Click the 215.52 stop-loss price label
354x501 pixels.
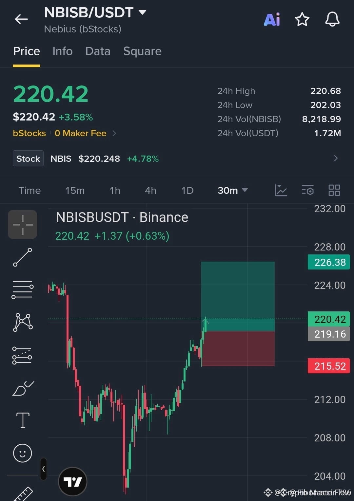[x=329, y=366]
